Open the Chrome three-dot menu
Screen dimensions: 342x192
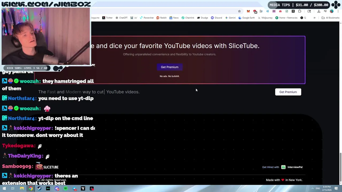coord(338,11)
